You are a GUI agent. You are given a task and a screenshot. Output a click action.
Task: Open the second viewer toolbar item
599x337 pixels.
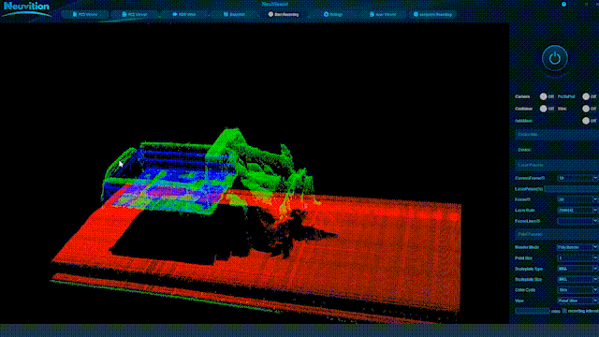(x=135, y=14)
